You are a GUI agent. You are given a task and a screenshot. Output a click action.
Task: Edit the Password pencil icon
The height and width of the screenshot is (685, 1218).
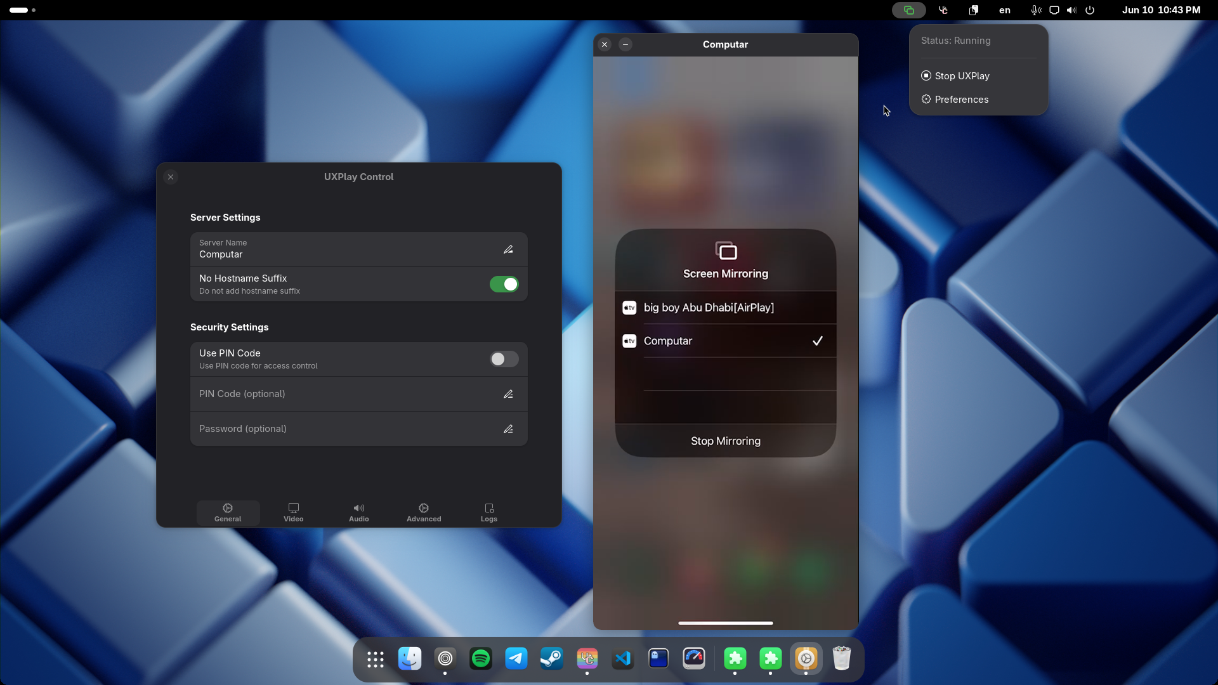pyautogui.click(x=508, y=429)
